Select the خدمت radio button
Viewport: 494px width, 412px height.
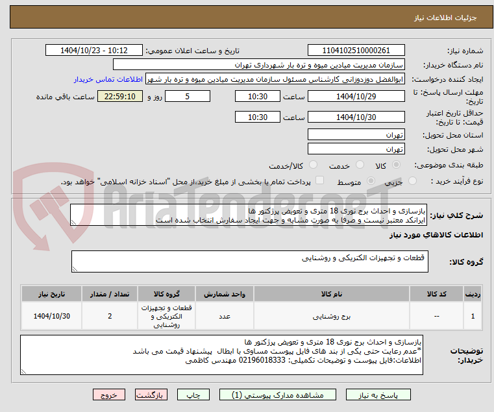(360, 164)
